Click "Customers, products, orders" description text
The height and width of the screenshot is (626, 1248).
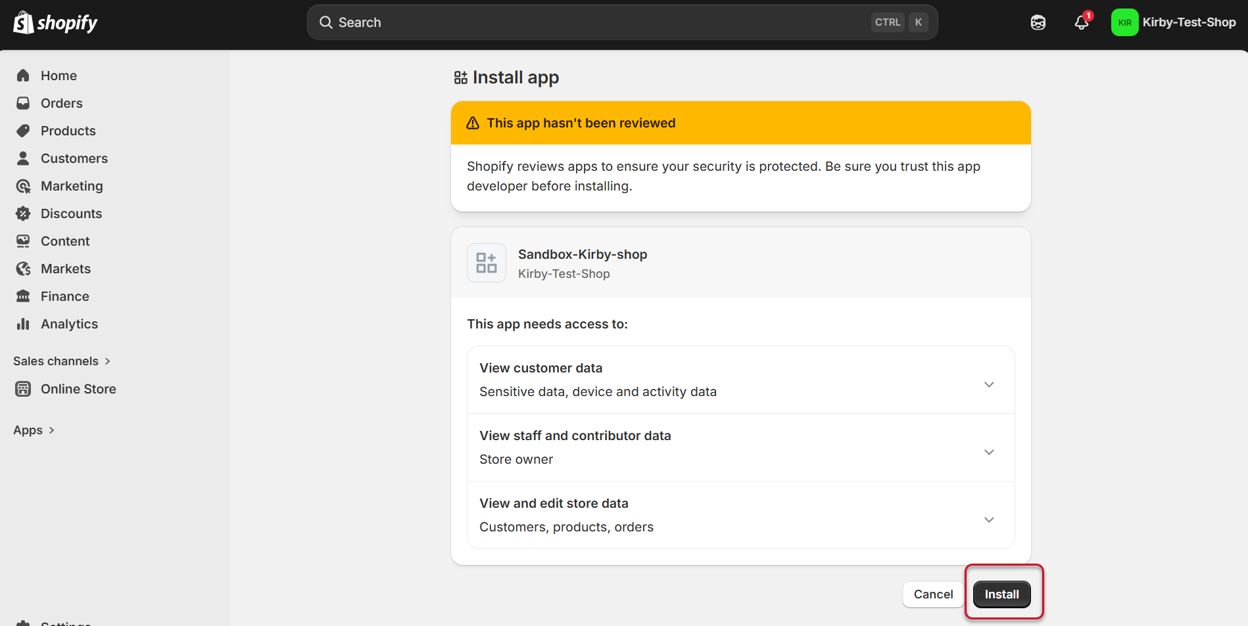[x=566, y=527]
